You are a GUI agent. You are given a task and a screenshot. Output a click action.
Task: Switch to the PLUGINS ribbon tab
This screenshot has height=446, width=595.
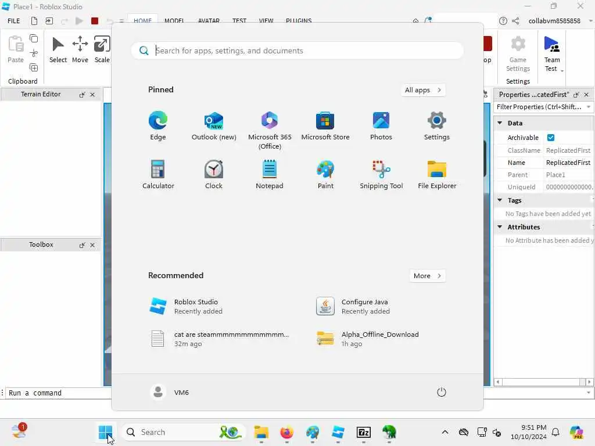click(299, 21)
